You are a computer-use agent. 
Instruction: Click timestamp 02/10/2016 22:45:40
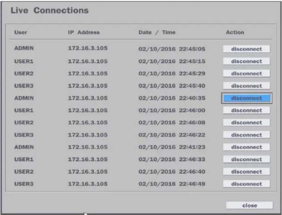click(x=172, y=86)
